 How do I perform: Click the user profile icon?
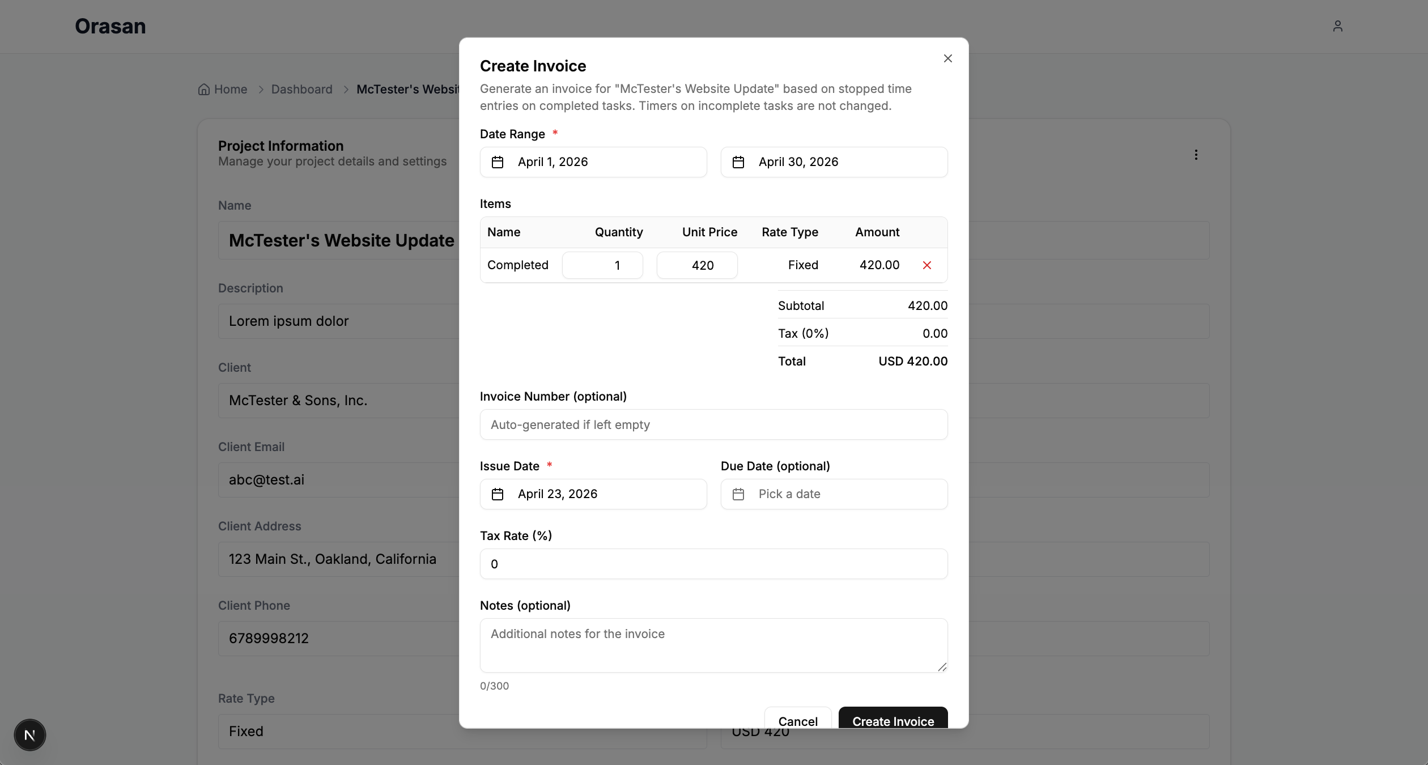[1337, 26]
